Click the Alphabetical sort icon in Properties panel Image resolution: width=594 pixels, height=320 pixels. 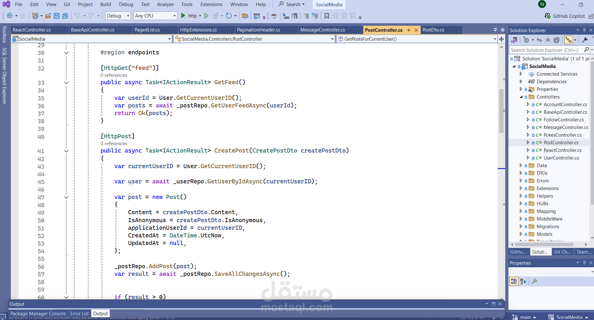(x=523, y=281)
